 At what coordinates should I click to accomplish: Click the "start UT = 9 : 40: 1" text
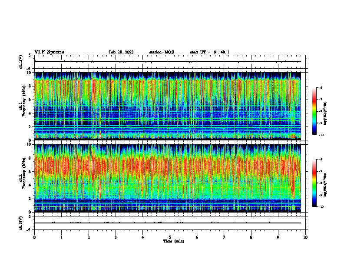[210, 52]
